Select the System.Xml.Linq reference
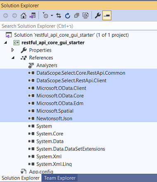Viewport: 157px width, 182px height. point(78,164)
